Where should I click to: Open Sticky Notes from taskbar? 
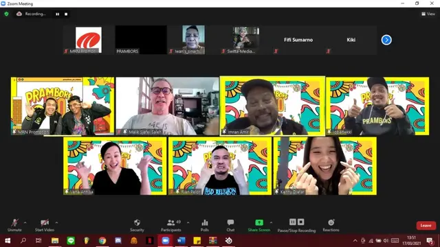[x=197, y=241]
